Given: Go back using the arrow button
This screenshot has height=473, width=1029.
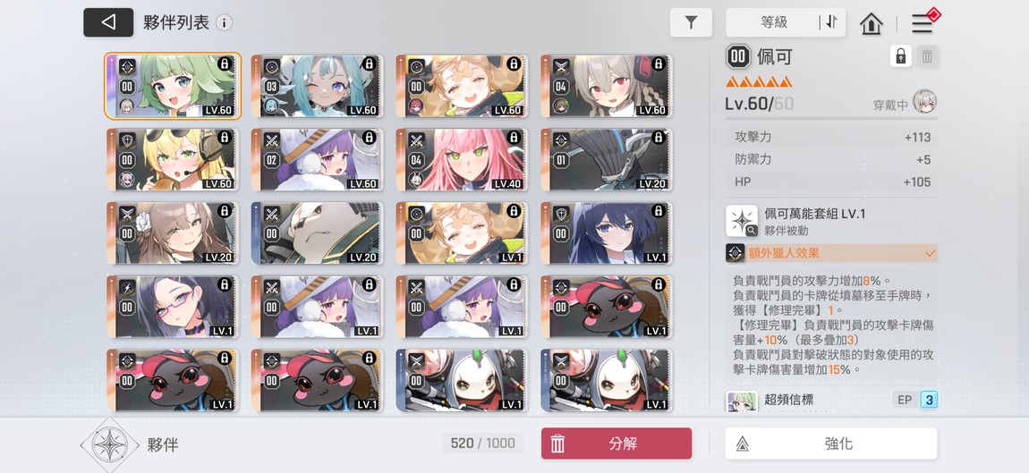Looking at the screenshot, I should [x=108, y=22].
